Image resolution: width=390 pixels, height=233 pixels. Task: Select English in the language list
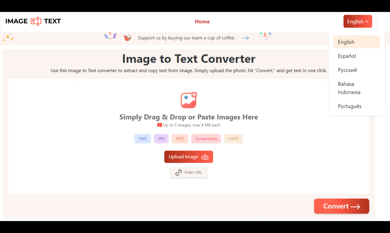pyautogui.click(x=357, y=42)
